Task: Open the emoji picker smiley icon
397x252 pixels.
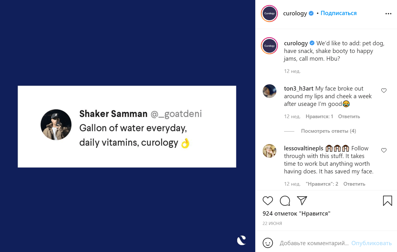Action: coord(268,243)
